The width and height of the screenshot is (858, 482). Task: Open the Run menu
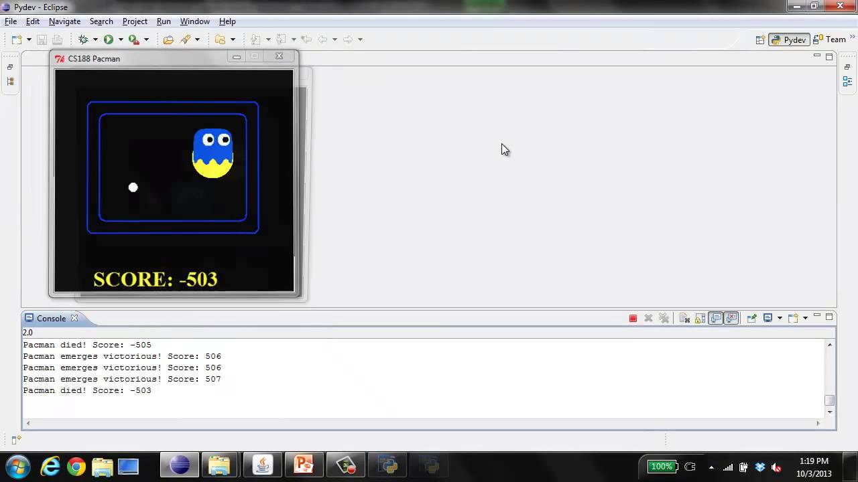coord(164,21)
